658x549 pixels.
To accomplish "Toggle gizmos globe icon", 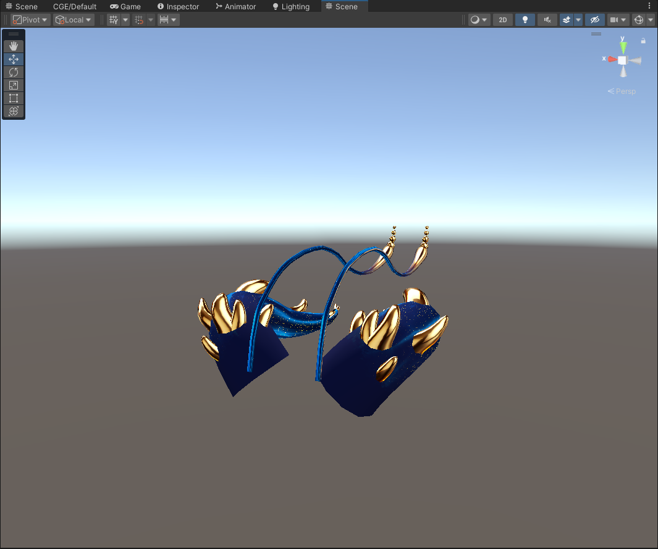I will pos(639,20).
